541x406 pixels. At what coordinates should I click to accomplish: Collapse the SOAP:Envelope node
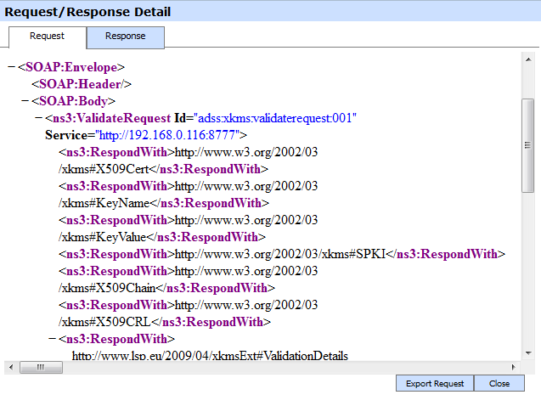click(10, 67)
